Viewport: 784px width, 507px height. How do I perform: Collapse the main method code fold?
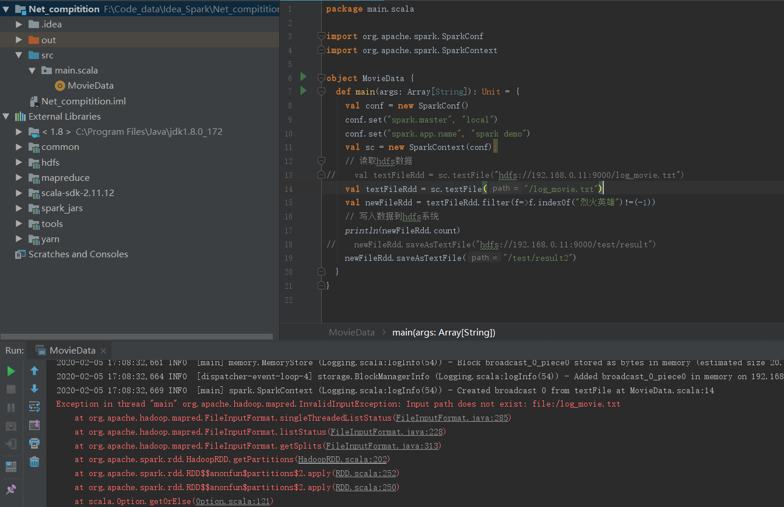(321, 92)
